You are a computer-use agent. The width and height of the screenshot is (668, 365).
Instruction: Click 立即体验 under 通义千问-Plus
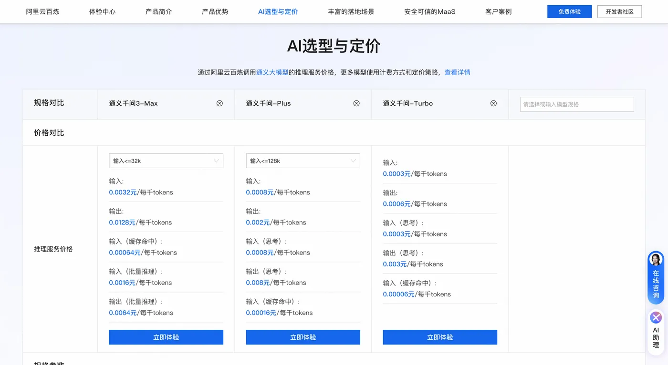(x=303, y=337)
